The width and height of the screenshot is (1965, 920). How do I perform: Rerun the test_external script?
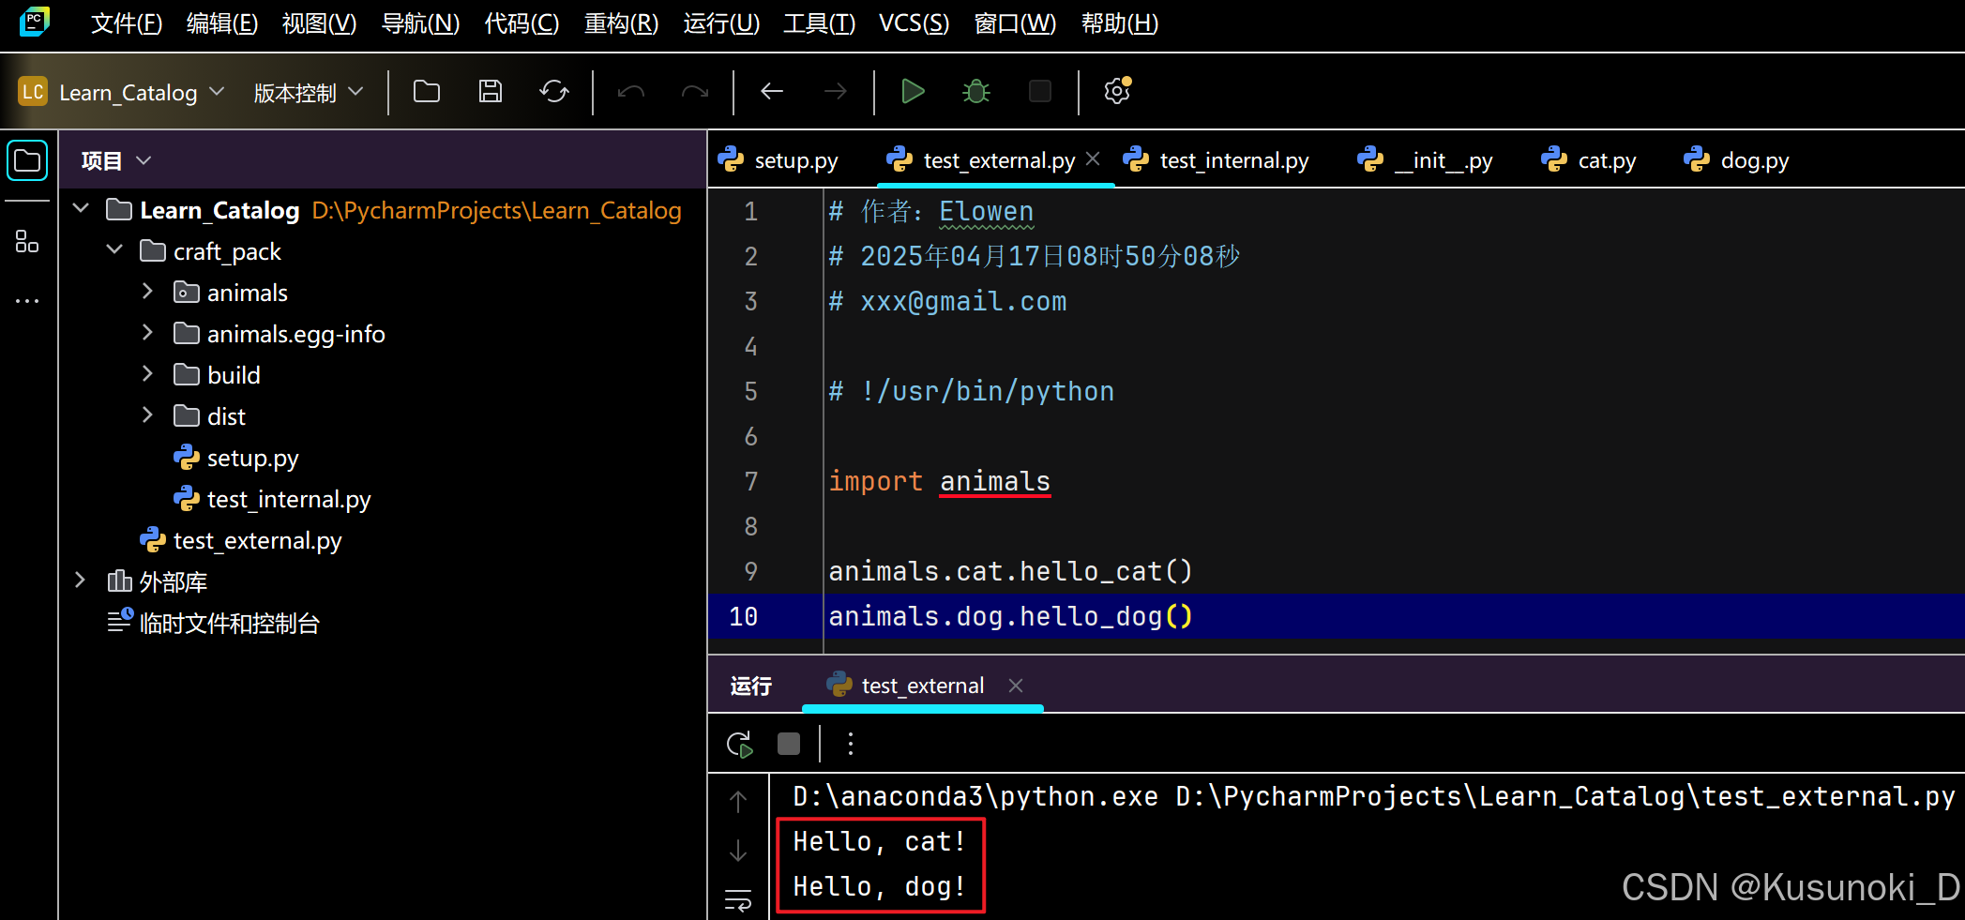[739, 743]
